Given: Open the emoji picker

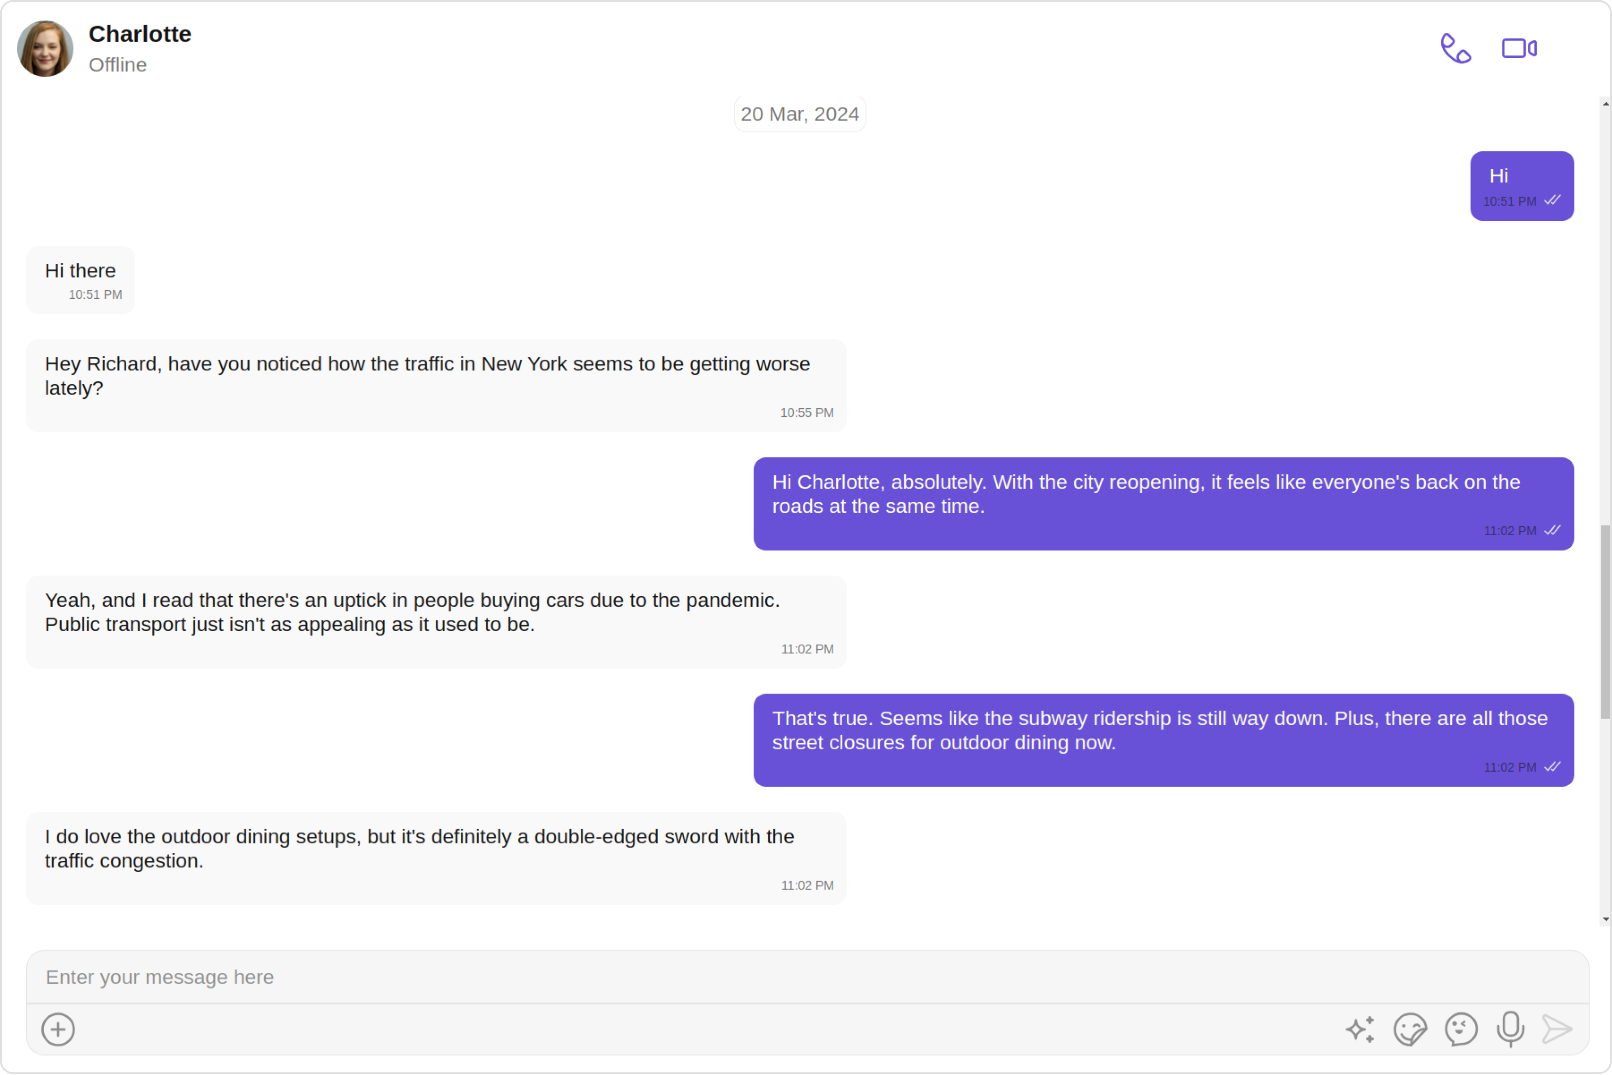Looking at the screenshot, I should 1461,1029.
